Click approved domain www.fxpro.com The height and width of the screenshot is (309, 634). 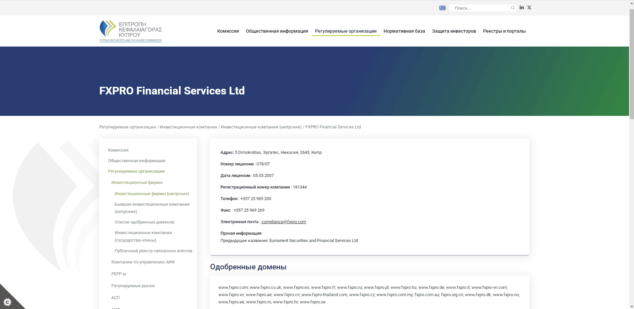(233, 288)
